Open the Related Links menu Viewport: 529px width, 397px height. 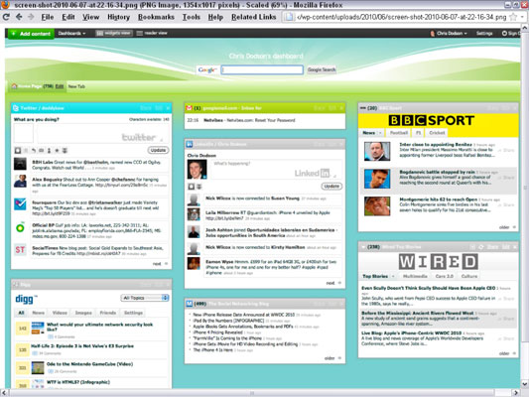point(254,17)
